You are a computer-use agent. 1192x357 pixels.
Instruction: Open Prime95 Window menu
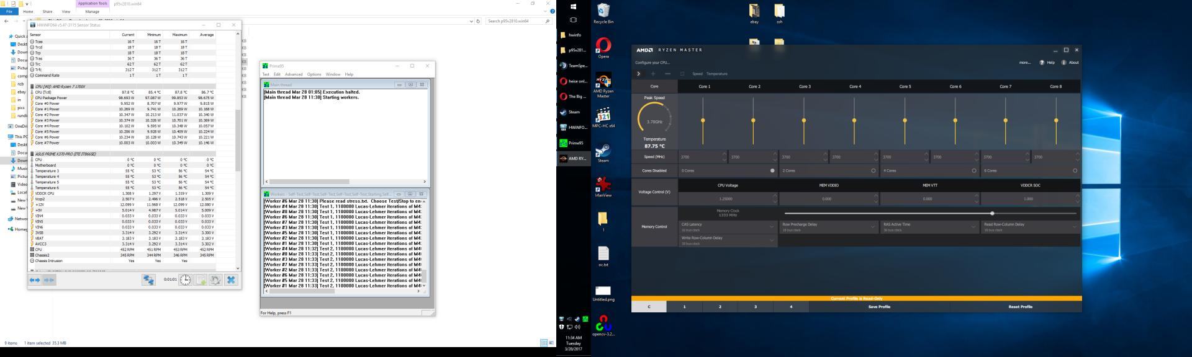tap(333, 74)
